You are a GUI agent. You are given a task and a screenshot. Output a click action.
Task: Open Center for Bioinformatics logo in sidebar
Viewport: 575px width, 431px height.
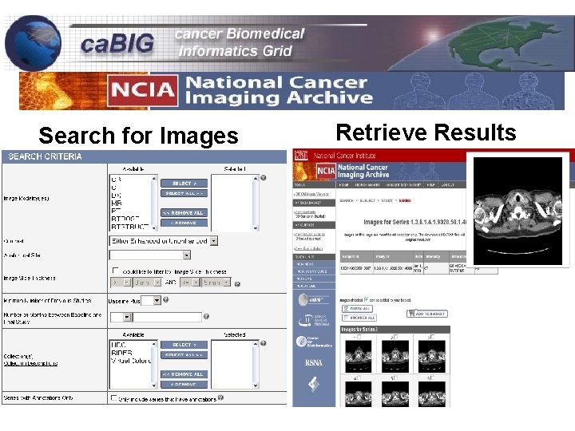point(314,342)
